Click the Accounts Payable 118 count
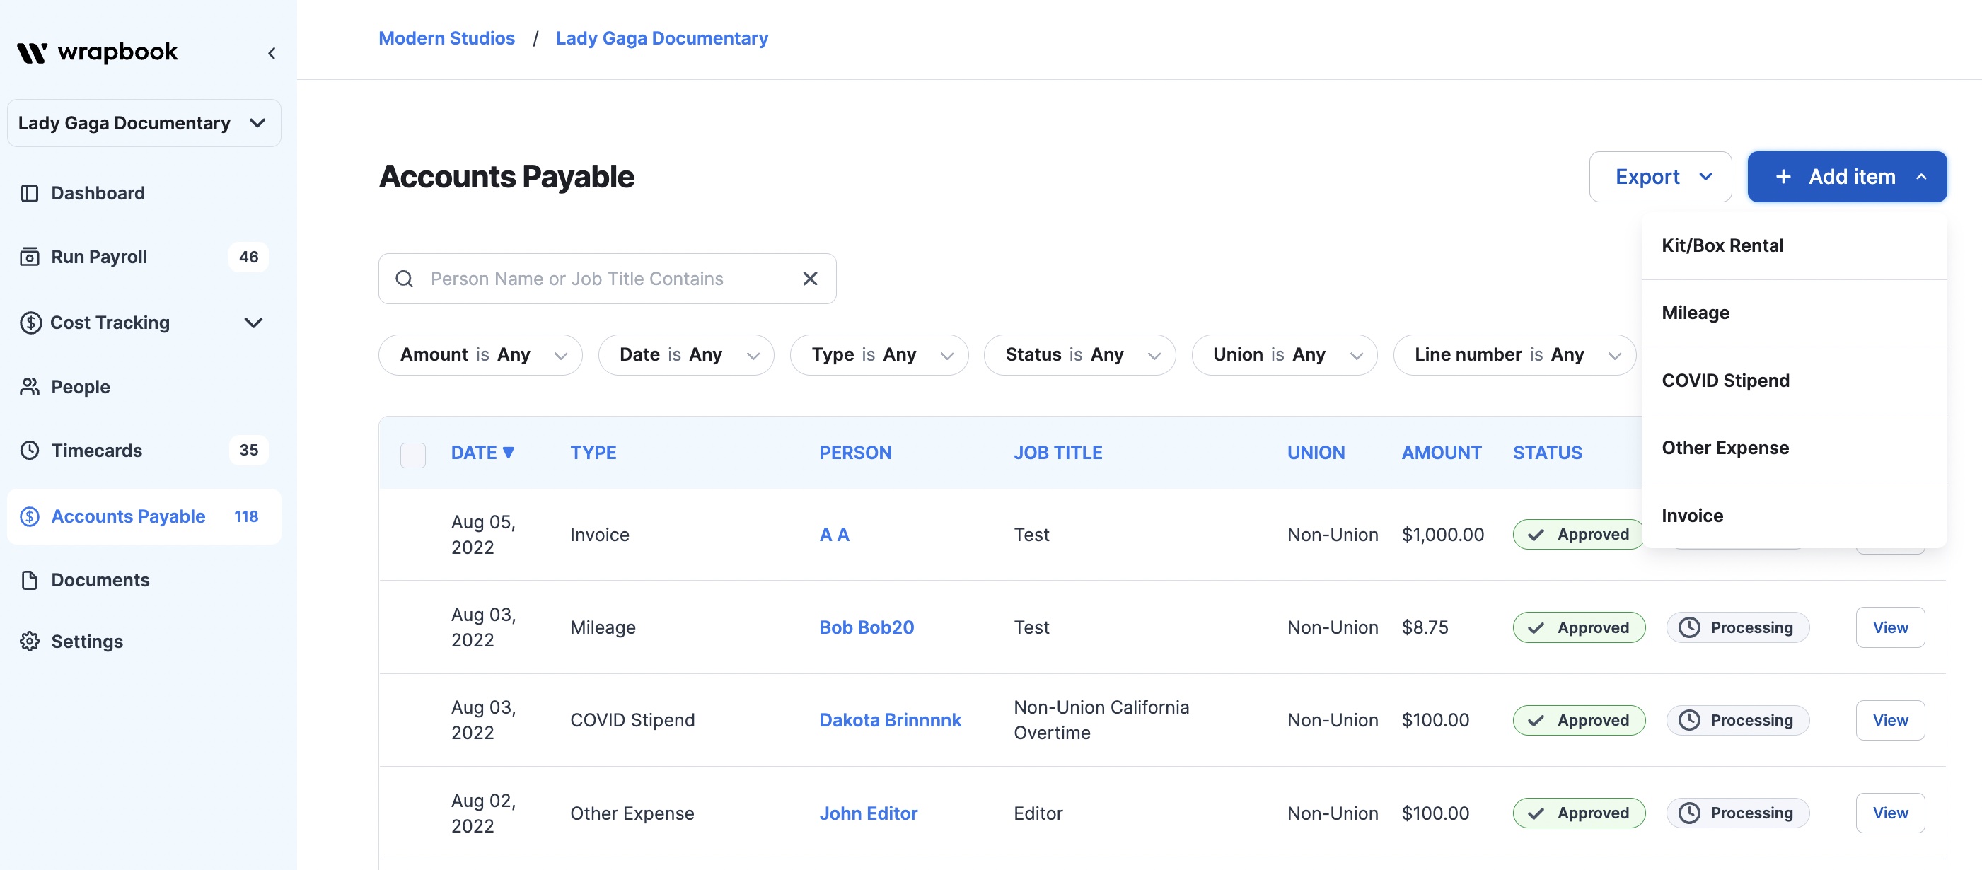1982x870 pixels. coord(246,516)
